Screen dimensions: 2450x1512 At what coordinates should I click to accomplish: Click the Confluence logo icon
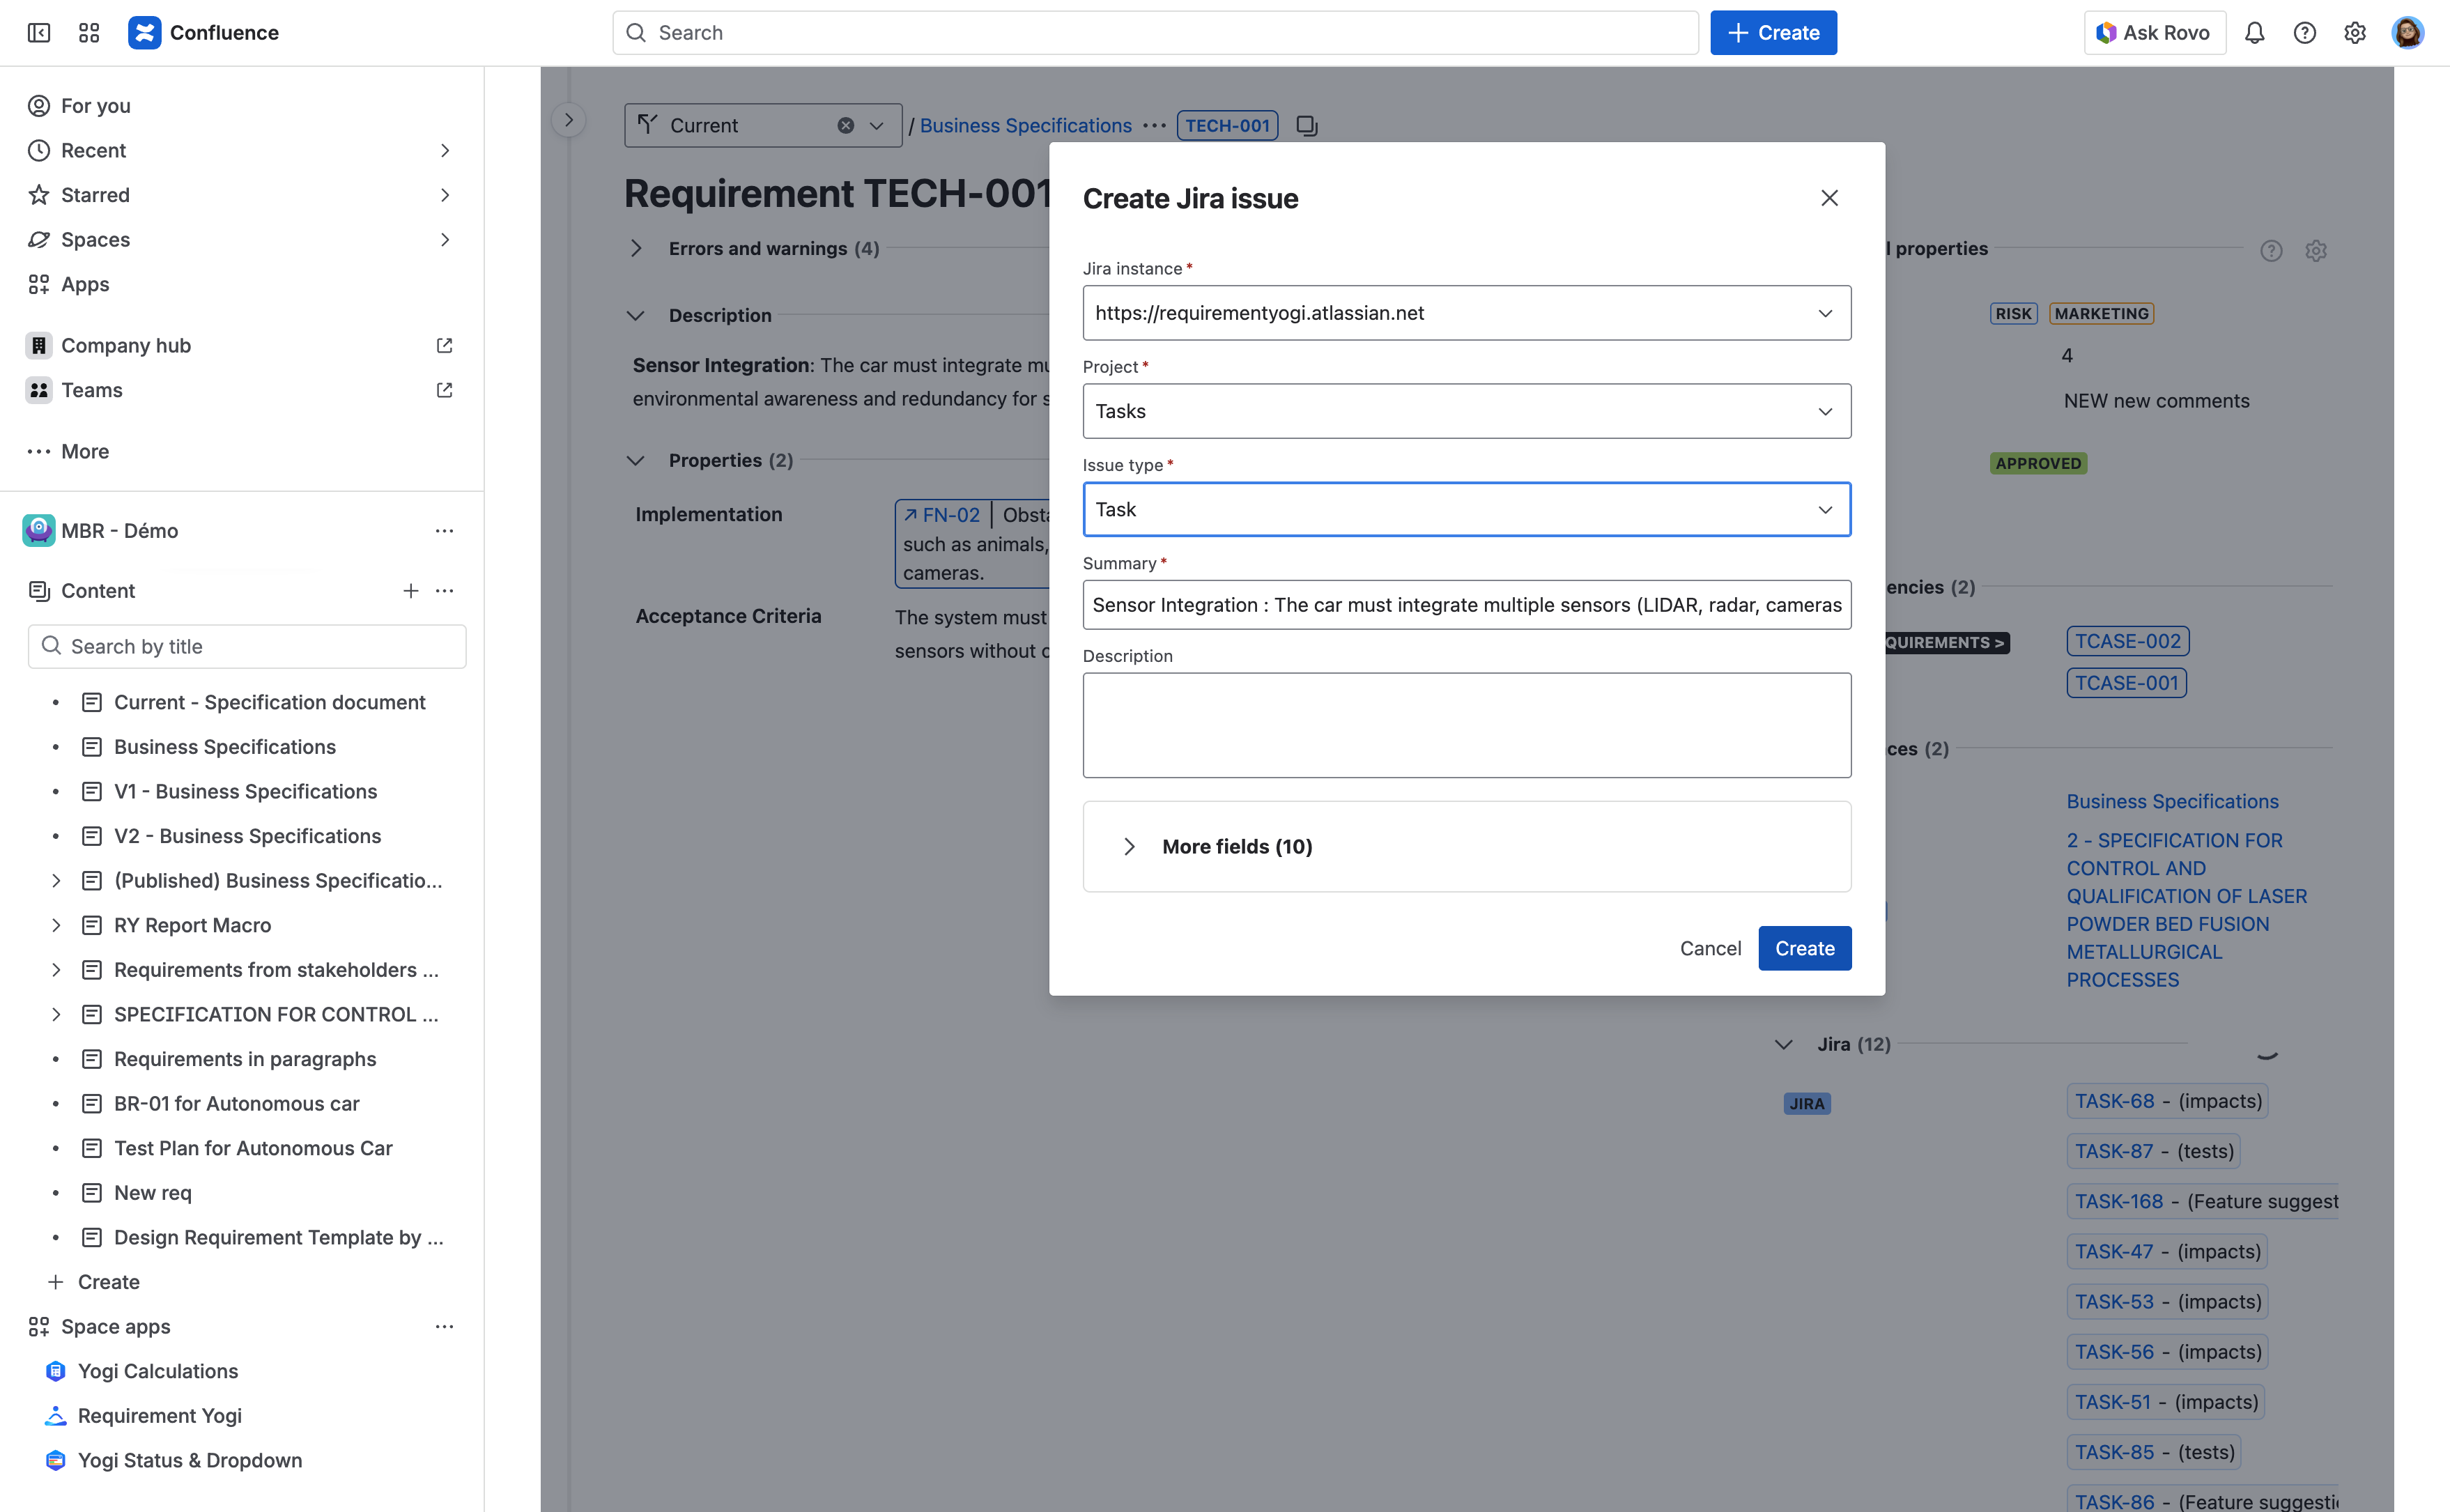tap(145, 32)
